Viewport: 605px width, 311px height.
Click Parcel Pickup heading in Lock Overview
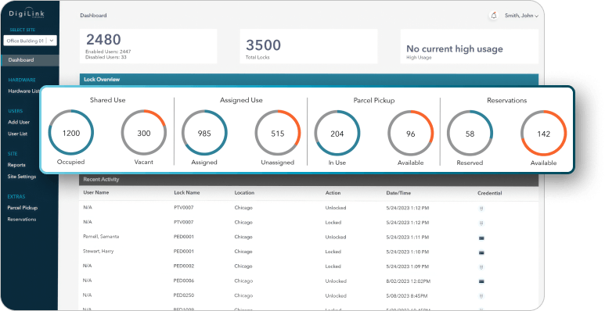(374, 100)
